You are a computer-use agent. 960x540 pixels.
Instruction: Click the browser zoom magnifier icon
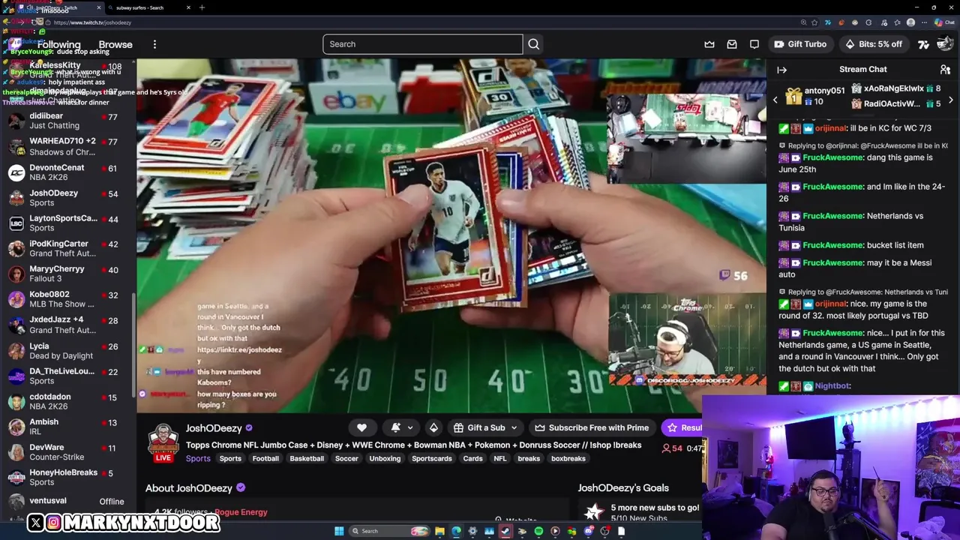pyautogui.click(x=803, y=22)
